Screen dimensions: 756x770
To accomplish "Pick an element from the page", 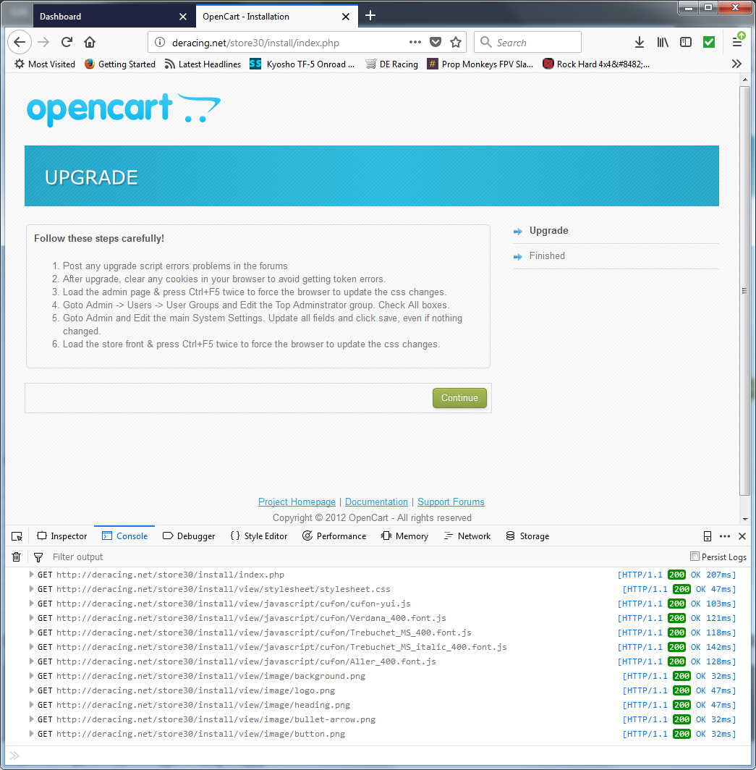I will [x=17, y=536].
